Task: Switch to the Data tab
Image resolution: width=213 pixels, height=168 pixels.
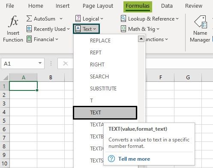Action: [167, 6]
